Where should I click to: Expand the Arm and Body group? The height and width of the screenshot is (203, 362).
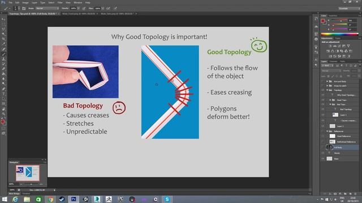[x=327, y=81]
